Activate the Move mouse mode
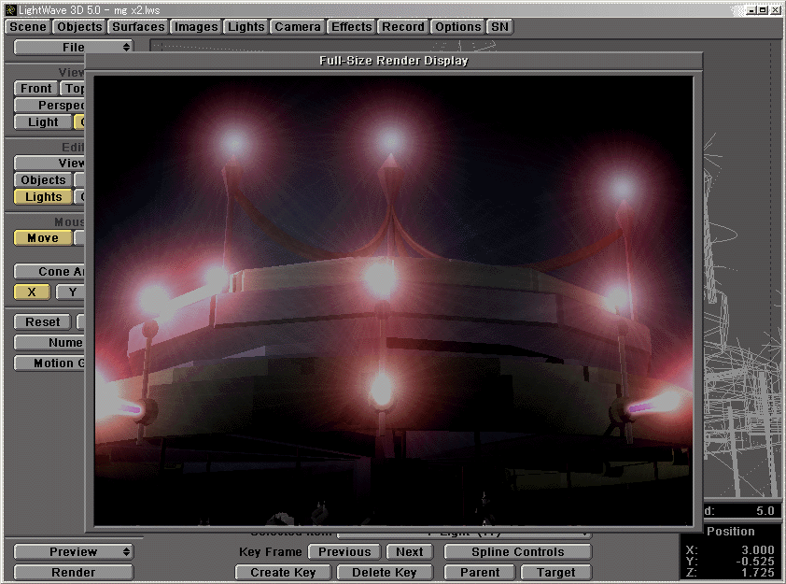The width and height of the screenshot is (786, 584). (41, 238)
